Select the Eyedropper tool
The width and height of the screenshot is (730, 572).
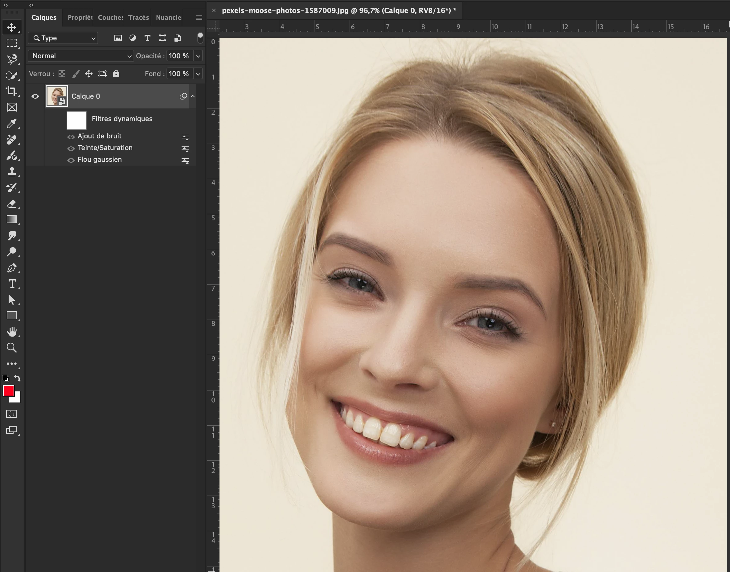(x=12, y=124)
